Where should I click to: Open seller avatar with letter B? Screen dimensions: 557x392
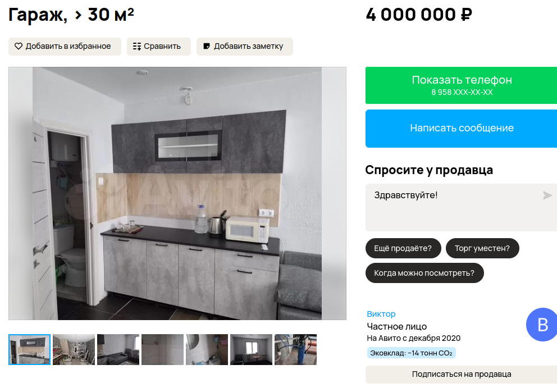tap(542, 325)
